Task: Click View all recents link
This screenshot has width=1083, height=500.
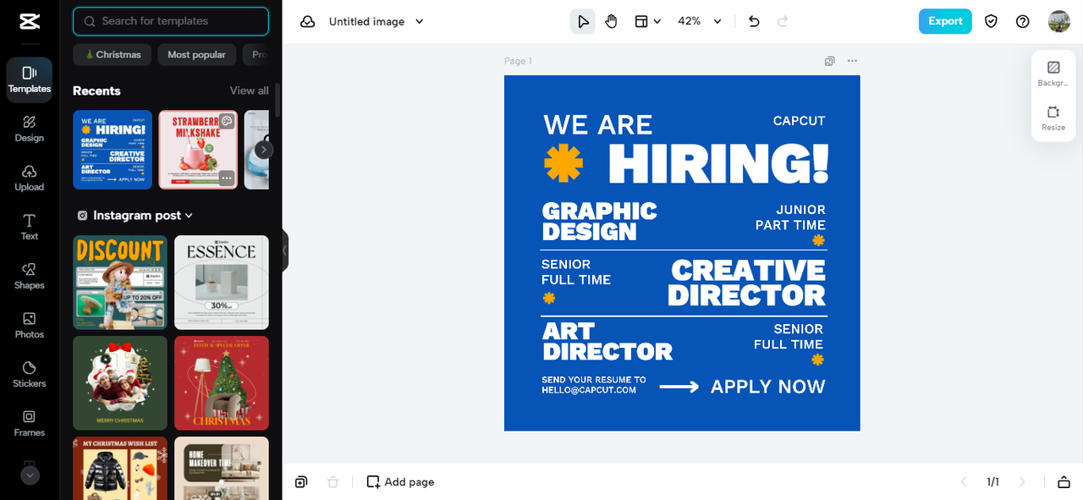Action: tap(250, 91)
